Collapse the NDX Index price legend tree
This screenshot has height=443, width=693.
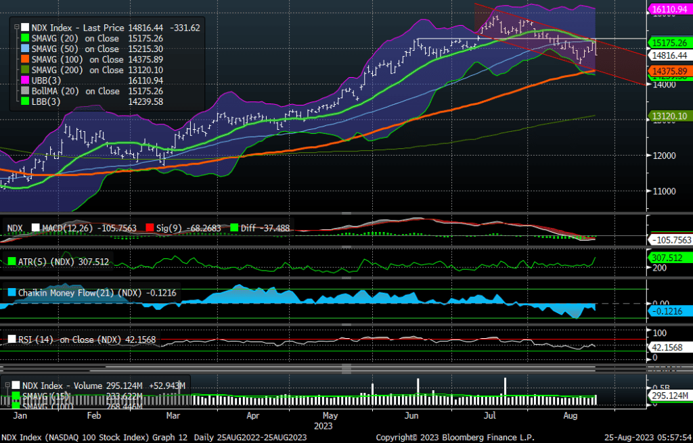[17, 27]
